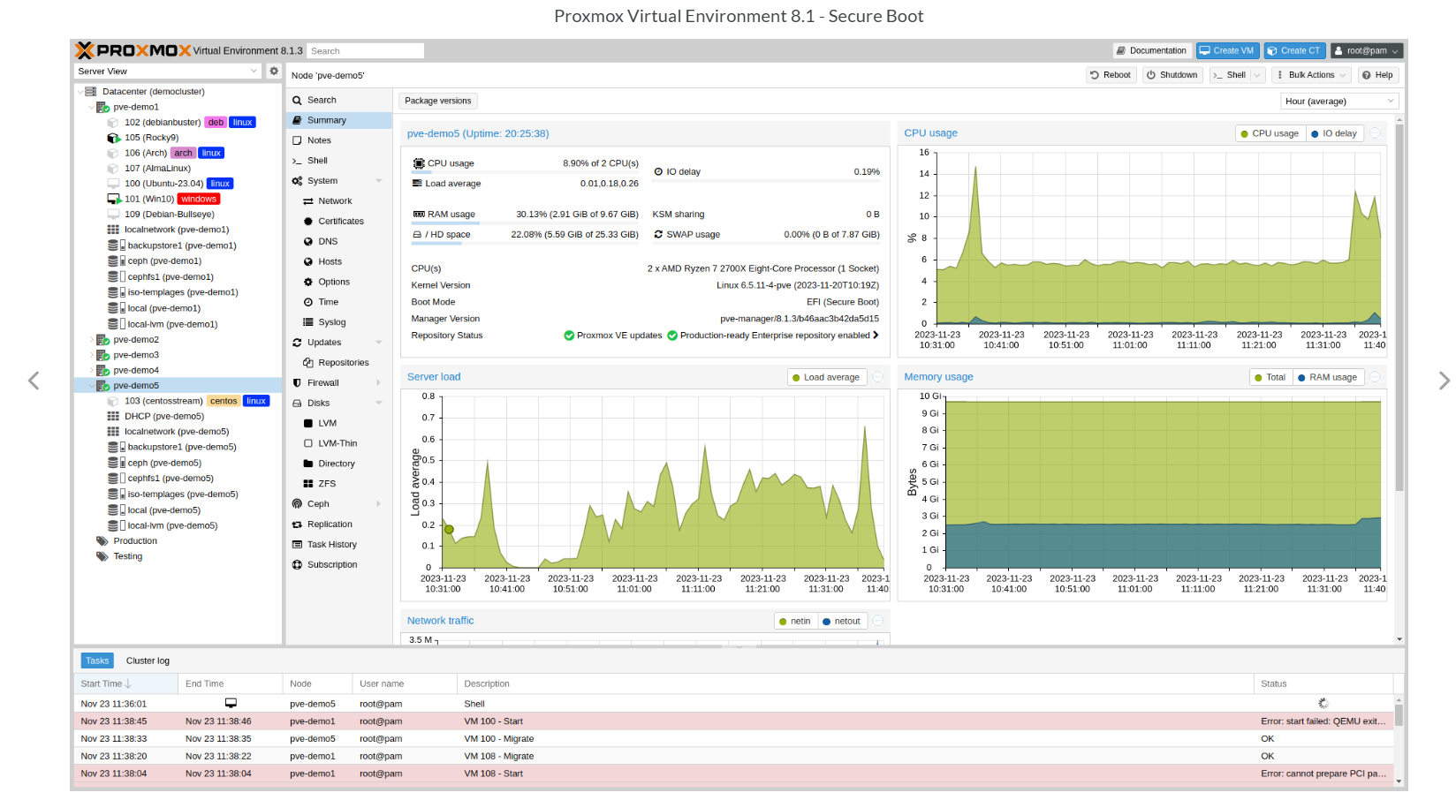Click the RAM usage progress bar
This screenshot has height=800, width=1456.
(x=525, y=223)
